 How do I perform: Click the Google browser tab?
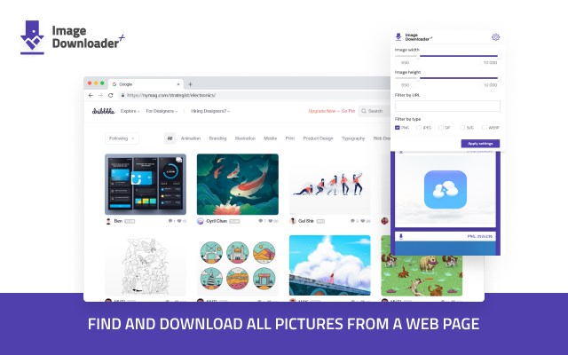[x=146, y=84]
